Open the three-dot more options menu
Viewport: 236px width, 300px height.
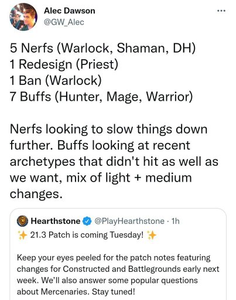(x=221, y=11)
